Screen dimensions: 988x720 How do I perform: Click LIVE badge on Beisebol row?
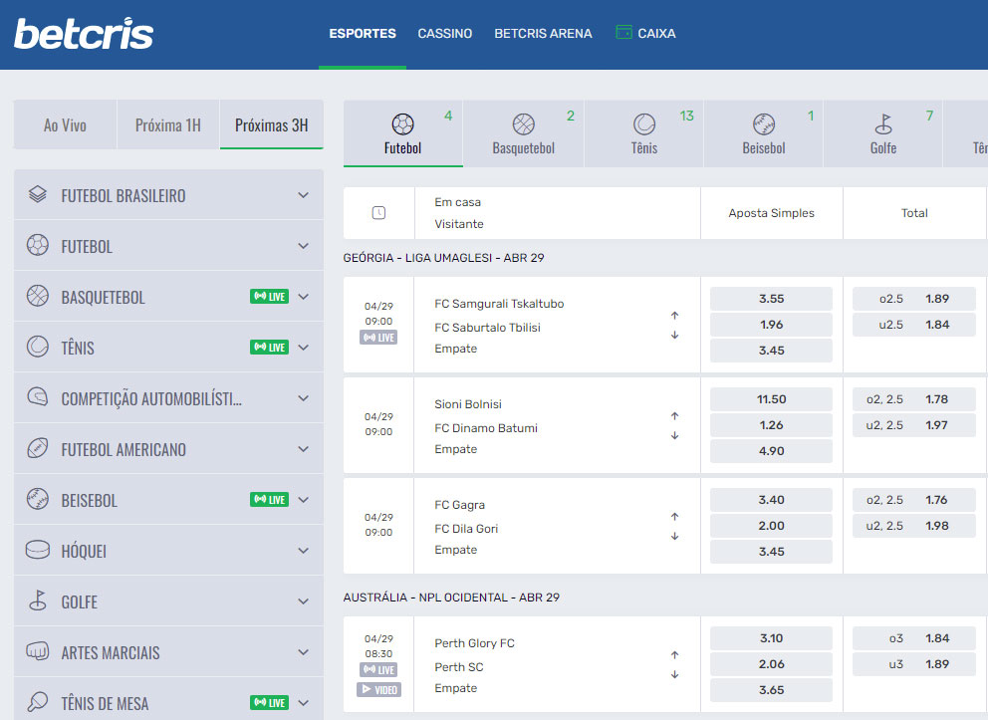click(x=270, y=500)
